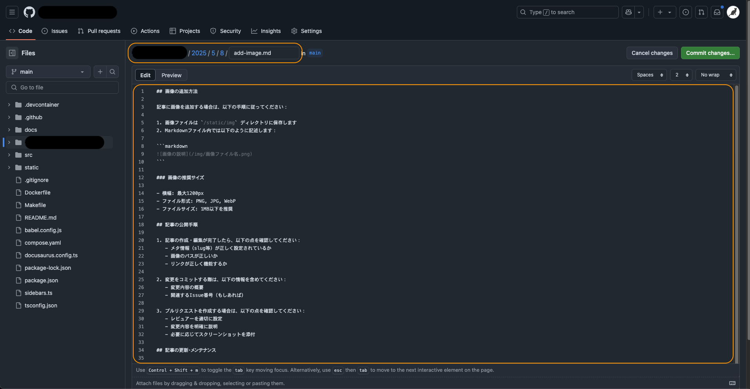Image resolution: width=750 pixels, height=389 pixels.
Task: Open the notifications inbox icon
Action: (717, 12)
